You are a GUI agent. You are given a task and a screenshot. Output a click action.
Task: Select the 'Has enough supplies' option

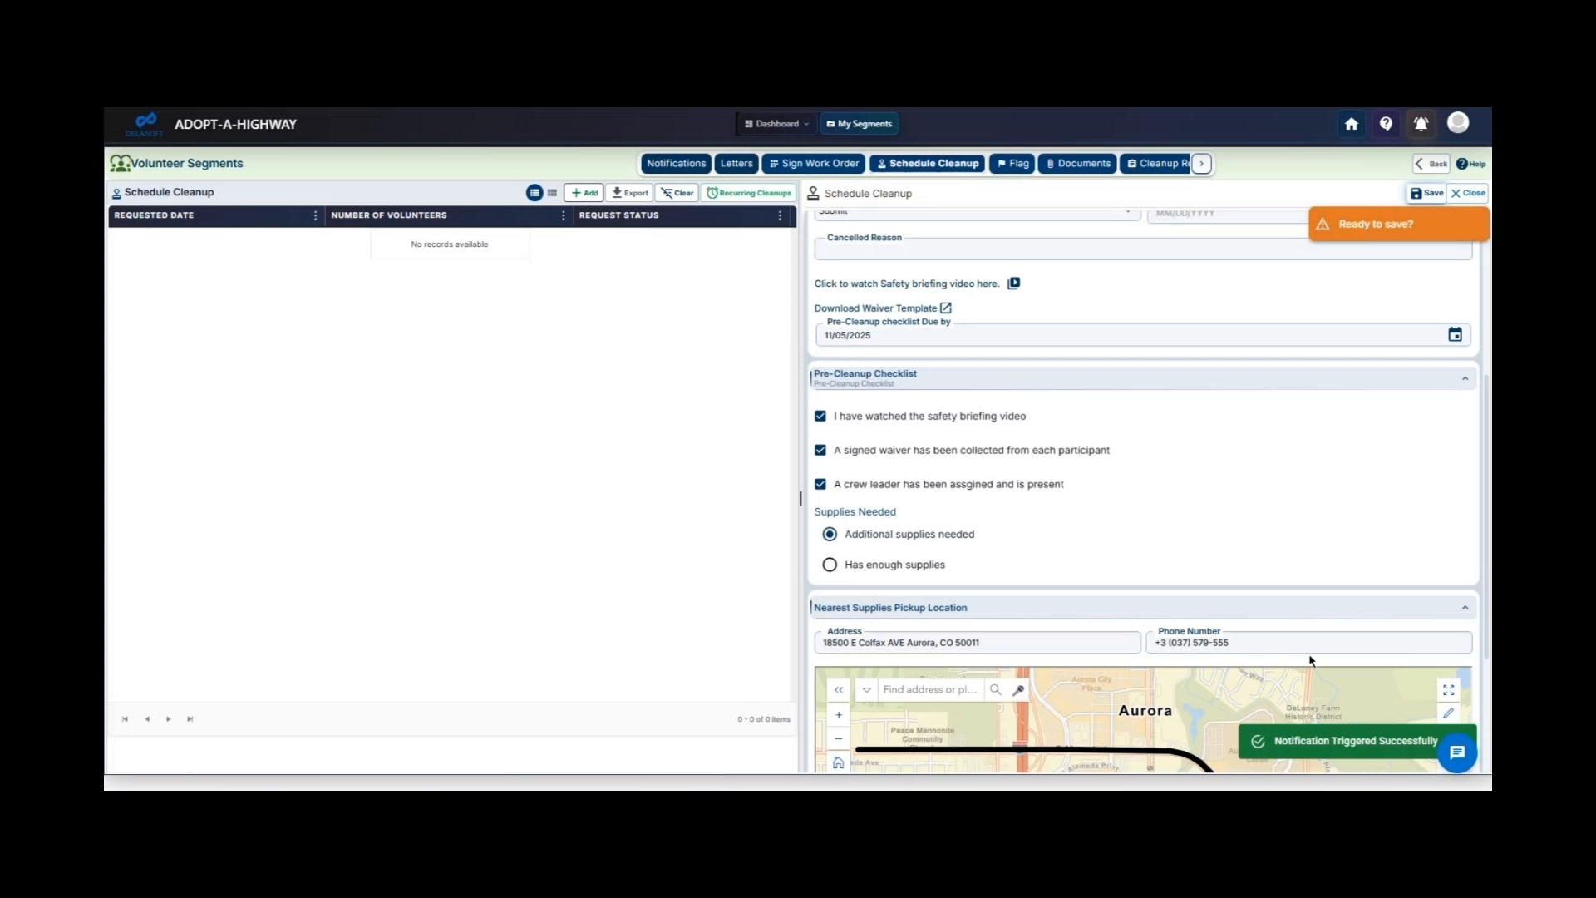pyautogui.click(x=829, y=565)
